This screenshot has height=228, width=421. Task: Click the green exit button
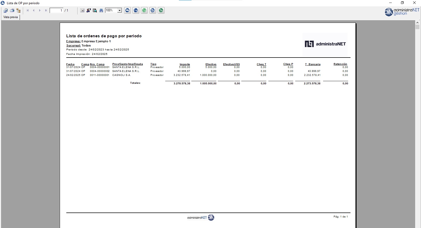[161, 11]
